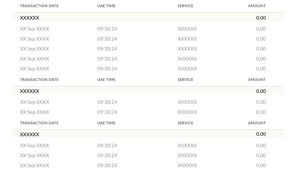
Task: Open the third row's service in the top group
Action: 187,49
